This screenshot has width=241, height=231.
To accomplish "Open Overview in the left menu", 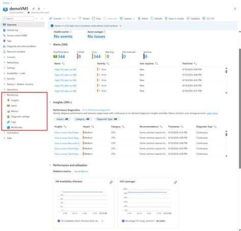I will pos(23,25).
